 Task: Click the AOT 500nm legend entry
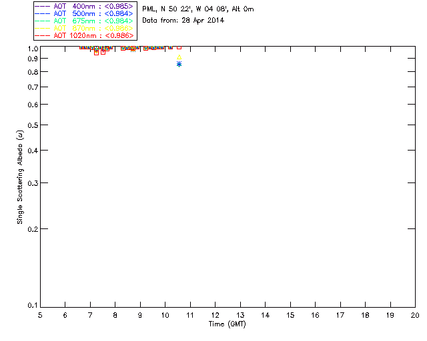point(84,13)
